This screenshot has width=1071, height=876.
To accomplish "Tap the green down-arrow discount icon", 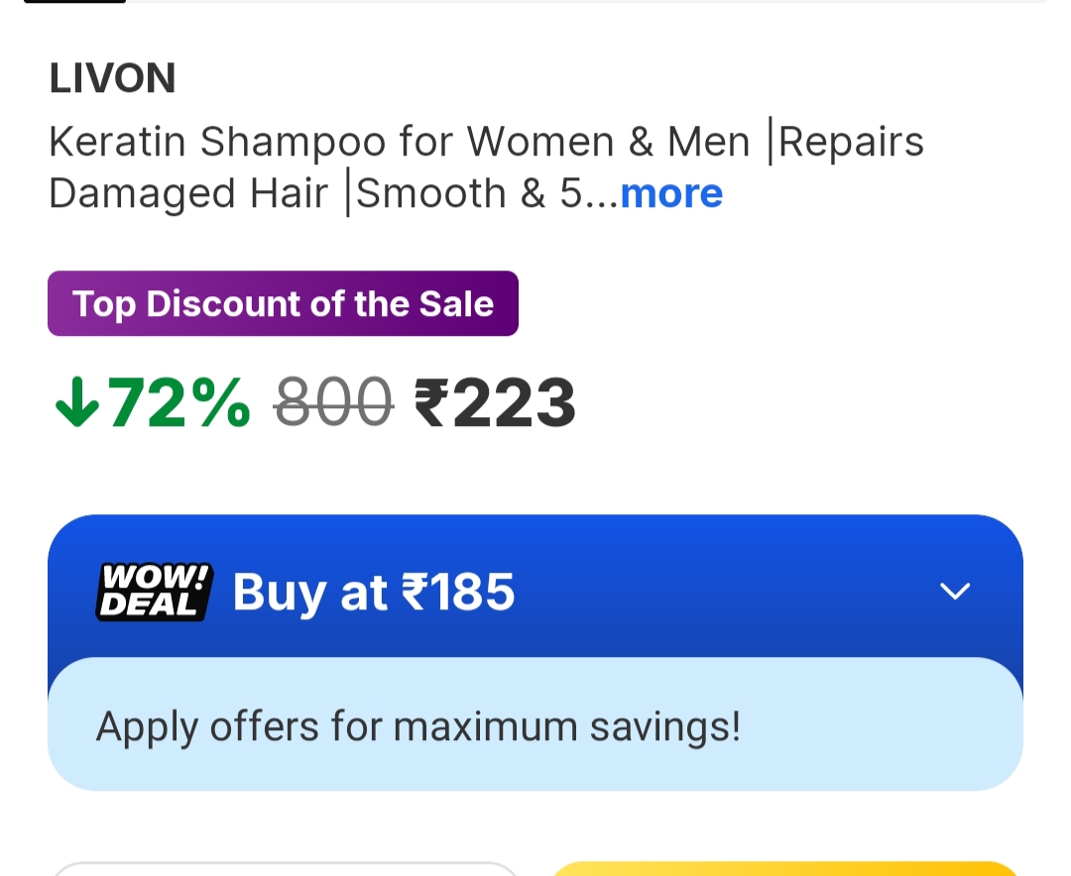I will coord(77,403).
